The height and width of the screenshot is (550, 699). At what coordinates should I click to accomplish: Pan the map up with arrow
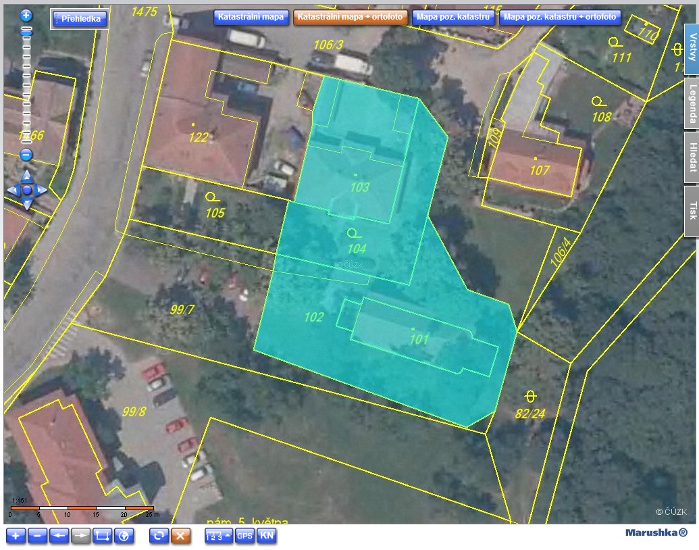pos(27,176)
